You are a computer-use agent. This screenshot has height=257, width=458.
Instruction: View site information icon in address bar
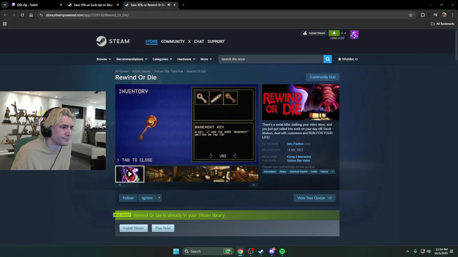pyautogui.click(x=41, y=15)
